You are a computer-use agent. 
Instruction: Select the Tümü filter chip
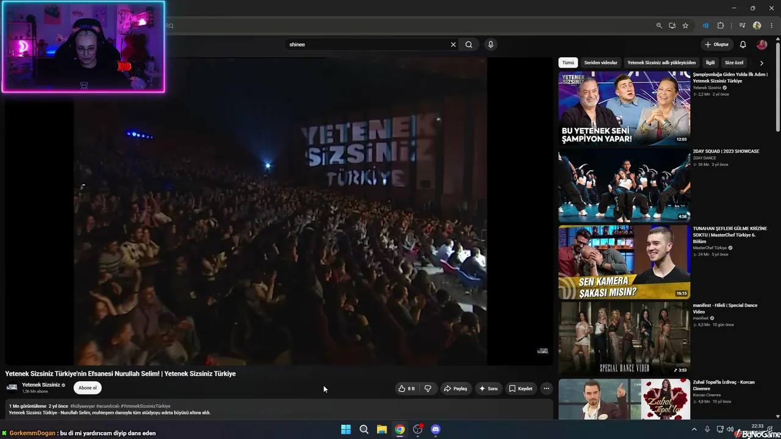568,63
